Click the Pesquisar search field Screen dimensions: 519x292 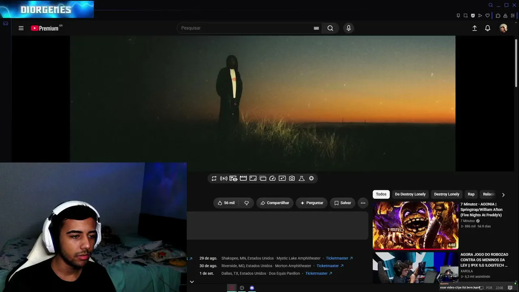pyautogui.click(x=246, y=28)
